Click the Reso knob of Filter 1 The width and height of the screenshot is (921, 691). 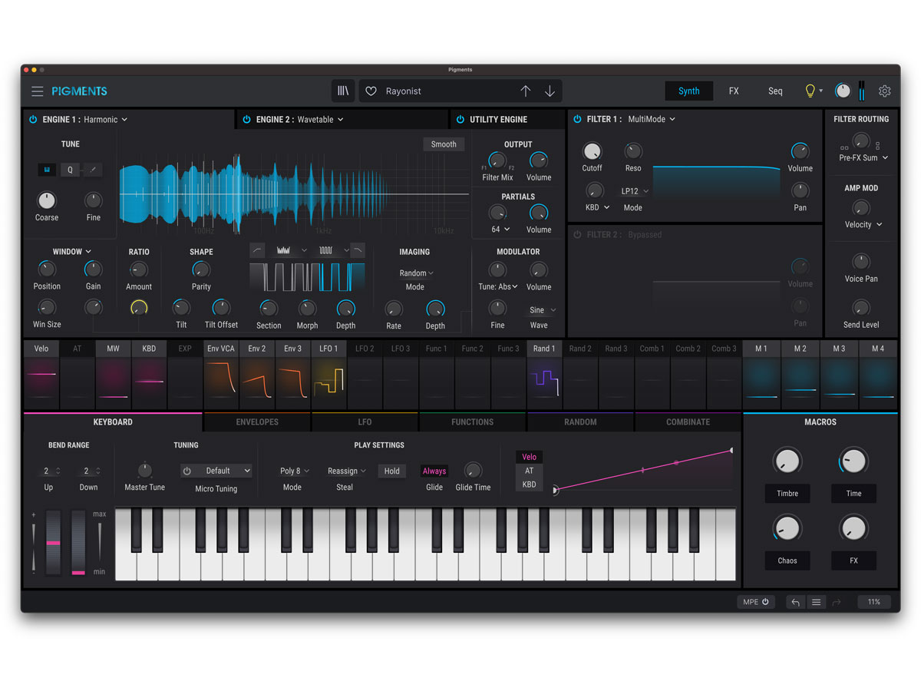coord(633,151)
